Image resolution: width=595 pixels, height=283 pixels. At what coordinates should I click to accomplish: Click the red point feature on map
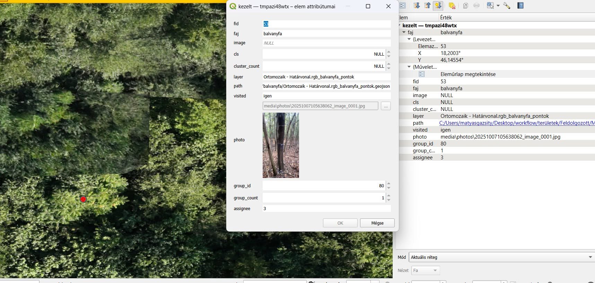(x=83, y=199)
